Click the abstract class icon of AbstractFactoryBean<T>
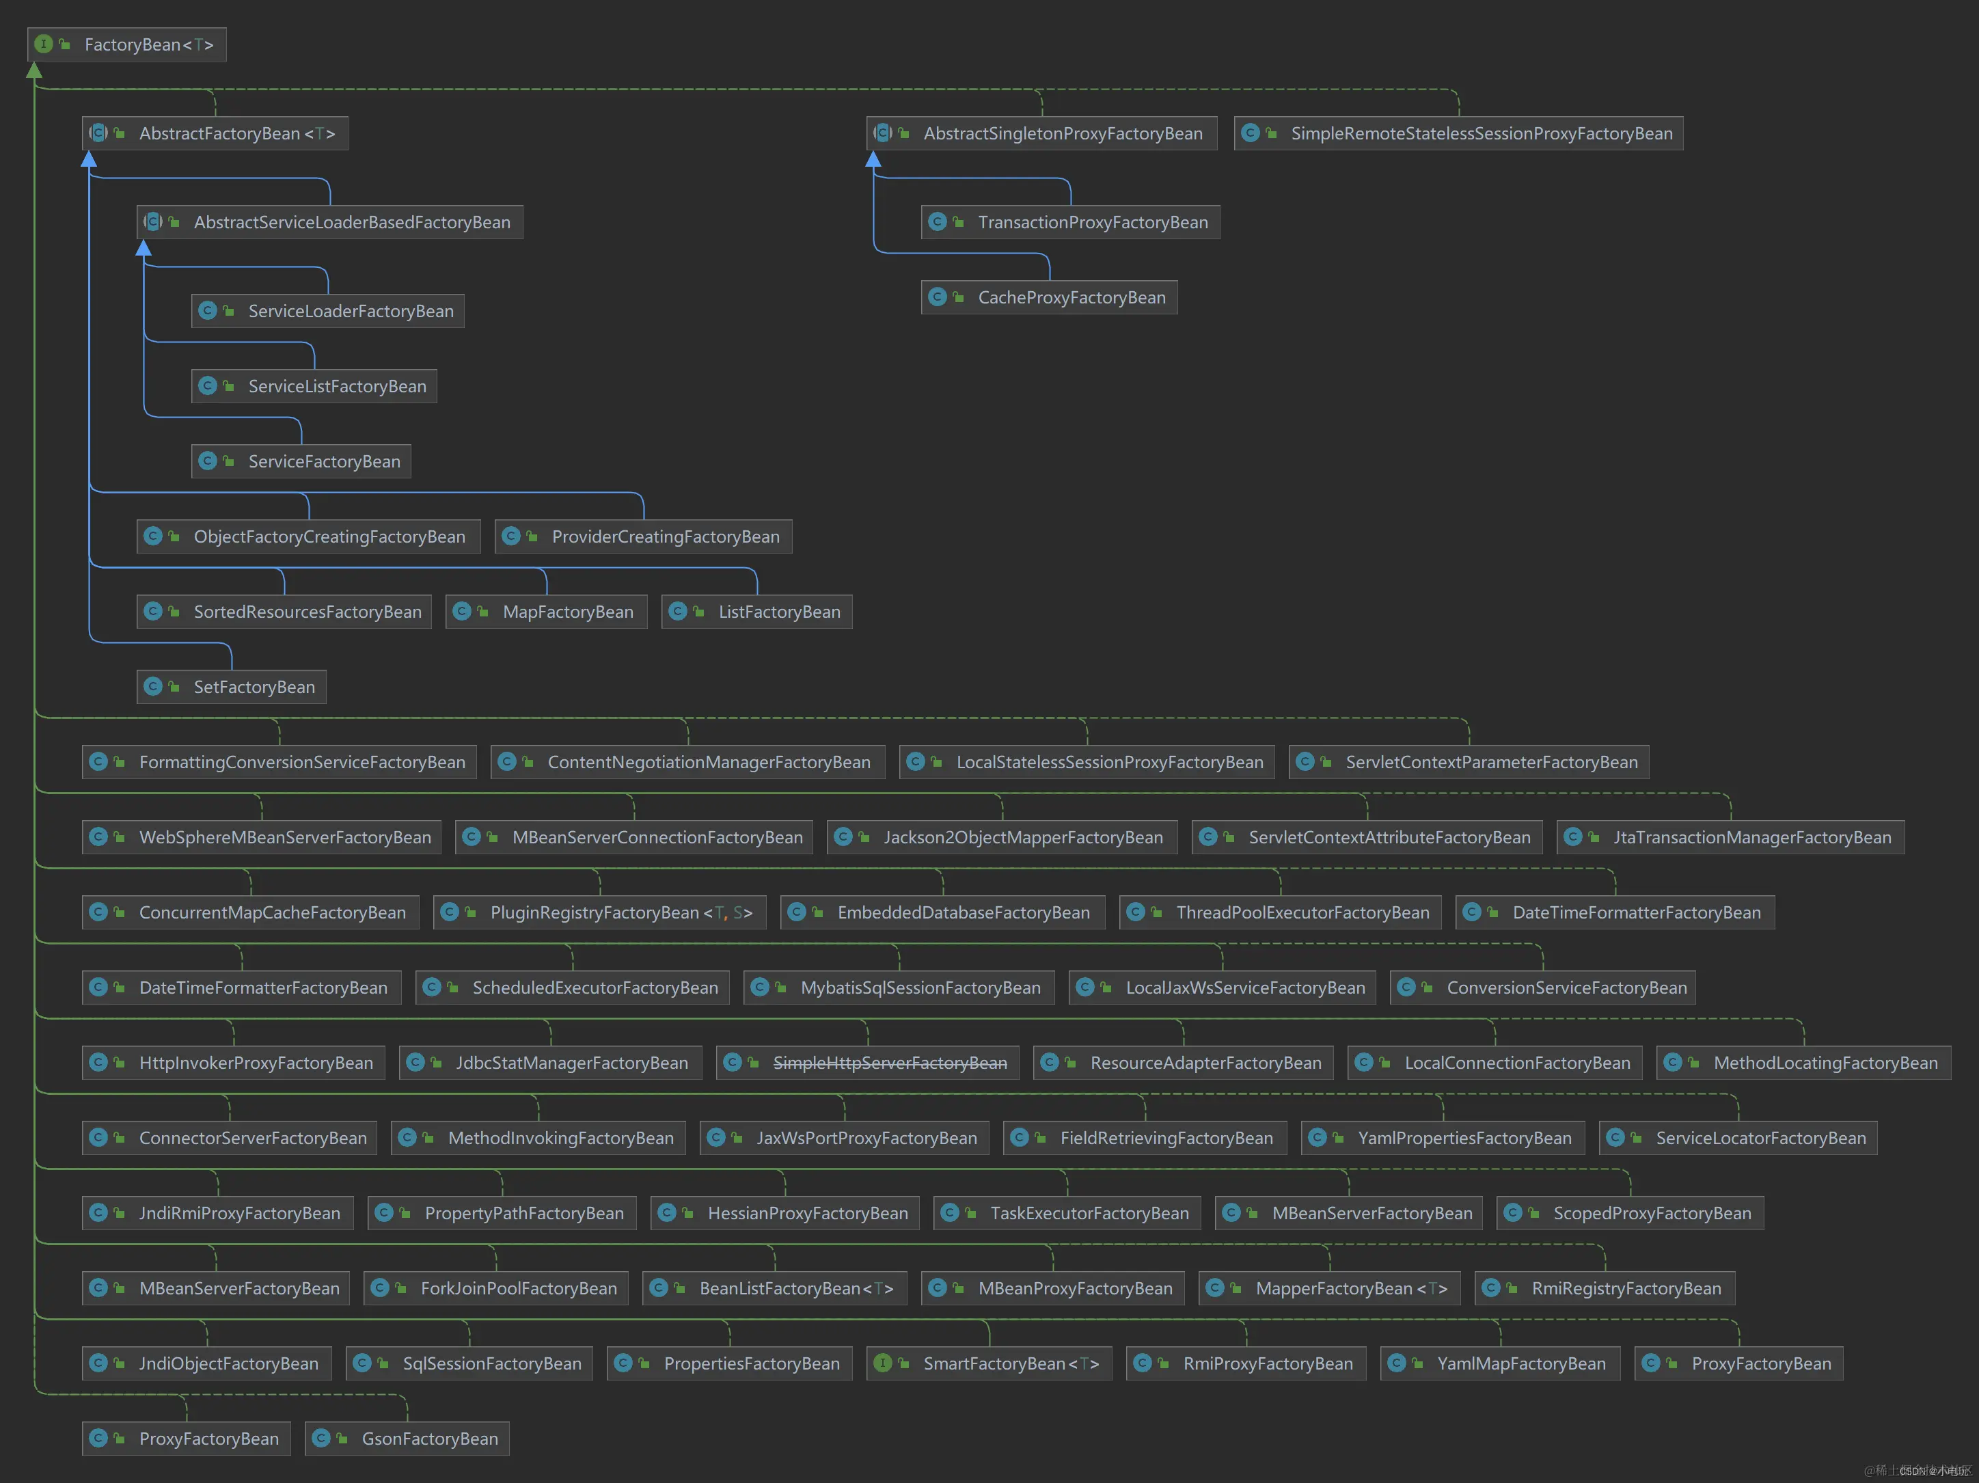This screenshot has height=1483, width=1979. click(98, 133)
